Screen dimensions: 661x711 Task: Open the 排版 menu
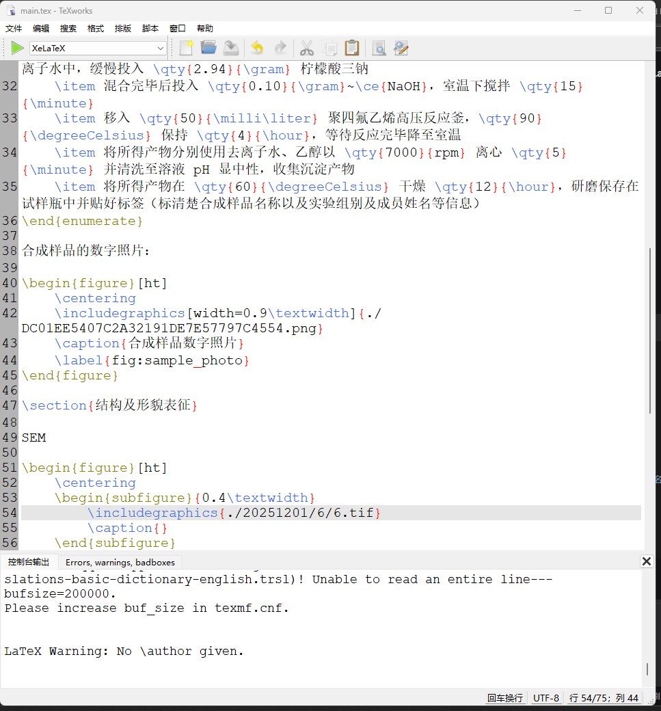123,29
